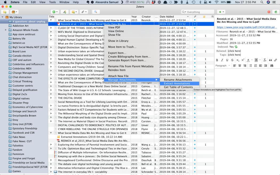Click the insert link chain icon
This screenshot has height=175, width=280.
pos(275,60)
